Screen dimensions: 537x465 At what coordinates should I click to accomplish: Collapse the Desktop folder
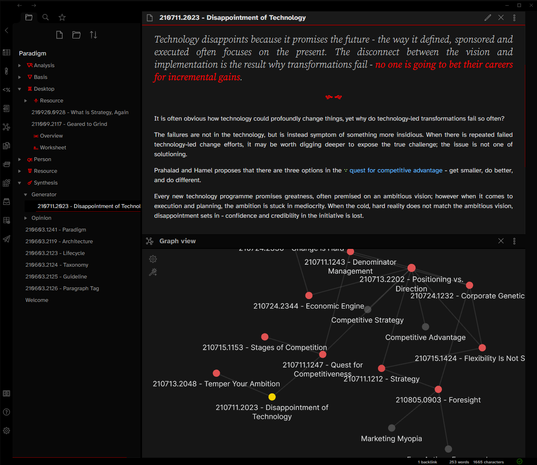pyautogui.click(x=19, y=89)
